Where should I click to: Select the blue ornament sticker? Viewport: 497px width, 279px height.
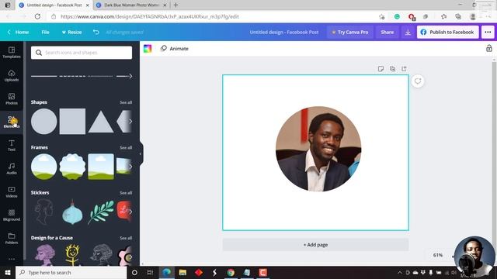pyautogui.click(x=72, y=212)
